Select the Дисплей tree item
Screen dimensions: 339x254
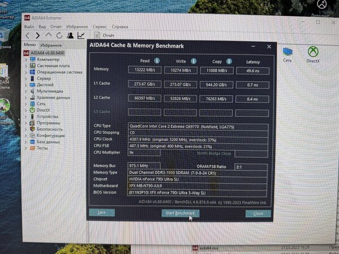point(45,85)
